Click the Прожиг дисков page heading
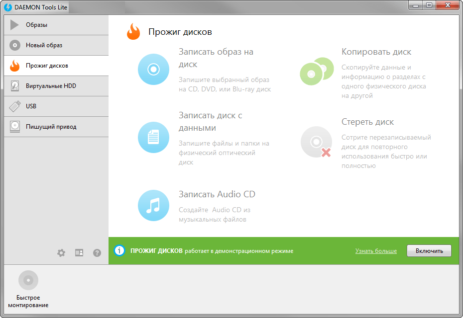Screen dimensions: 463x318 [x=180, y=32]
